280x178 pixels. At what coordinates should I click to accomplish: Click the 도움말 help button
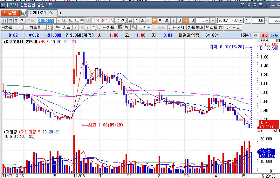point(10,13)
